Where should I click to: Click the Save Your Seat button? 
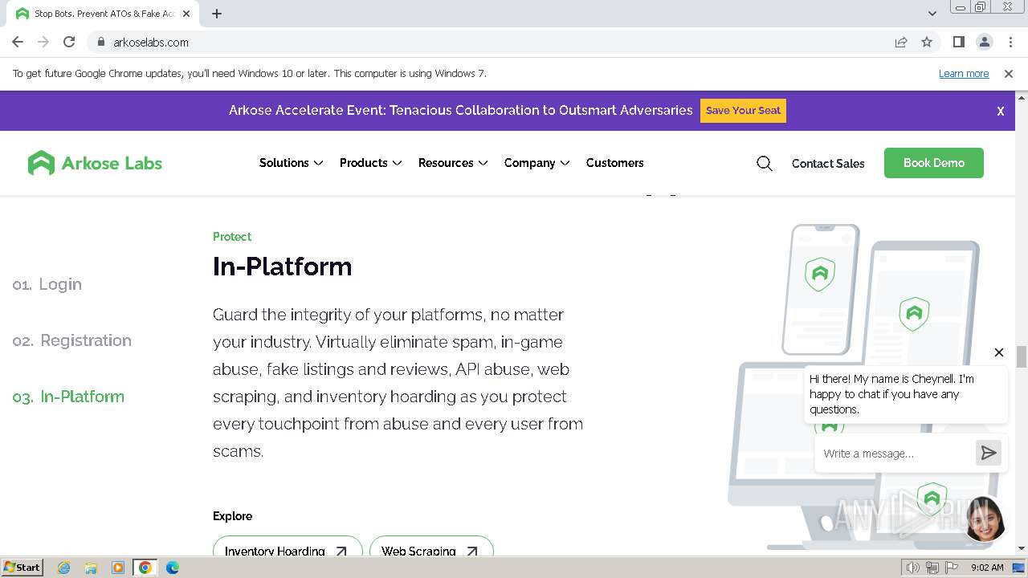point(743,111)
